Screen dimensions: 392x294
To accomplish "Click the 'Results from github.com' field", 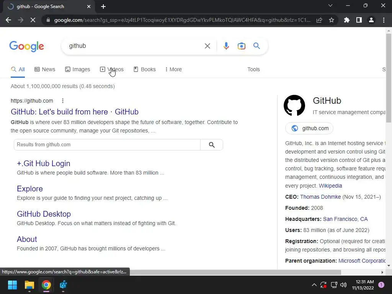I will pyautogui.click(x=107, y=145).
